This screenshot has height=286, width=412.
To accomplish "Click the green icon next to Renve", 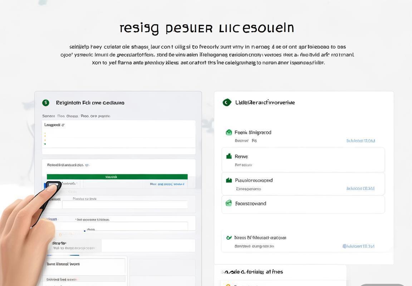I will pos(229,156).
